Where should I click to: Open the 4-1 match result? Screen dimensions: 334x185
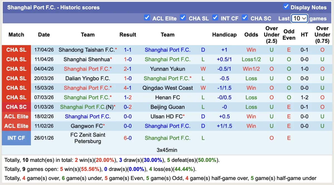[x=128, y=88]
